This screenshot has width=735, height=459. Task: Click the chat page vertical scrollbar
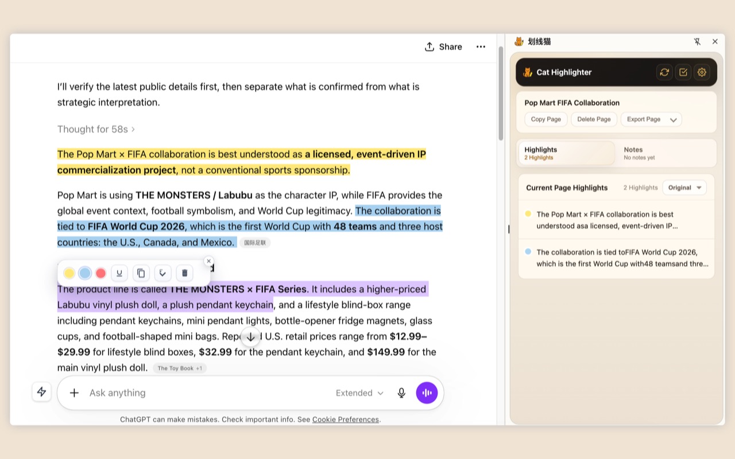[501, 95]
